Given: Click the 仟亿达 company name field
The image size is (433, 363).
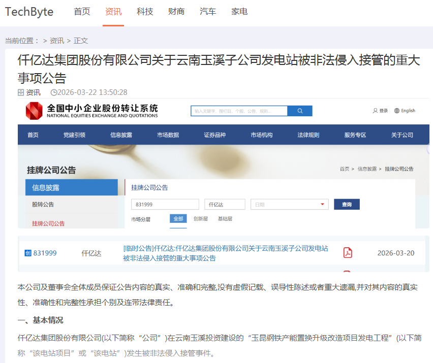Looking at the screenshot, I should (x=225, y=205).
